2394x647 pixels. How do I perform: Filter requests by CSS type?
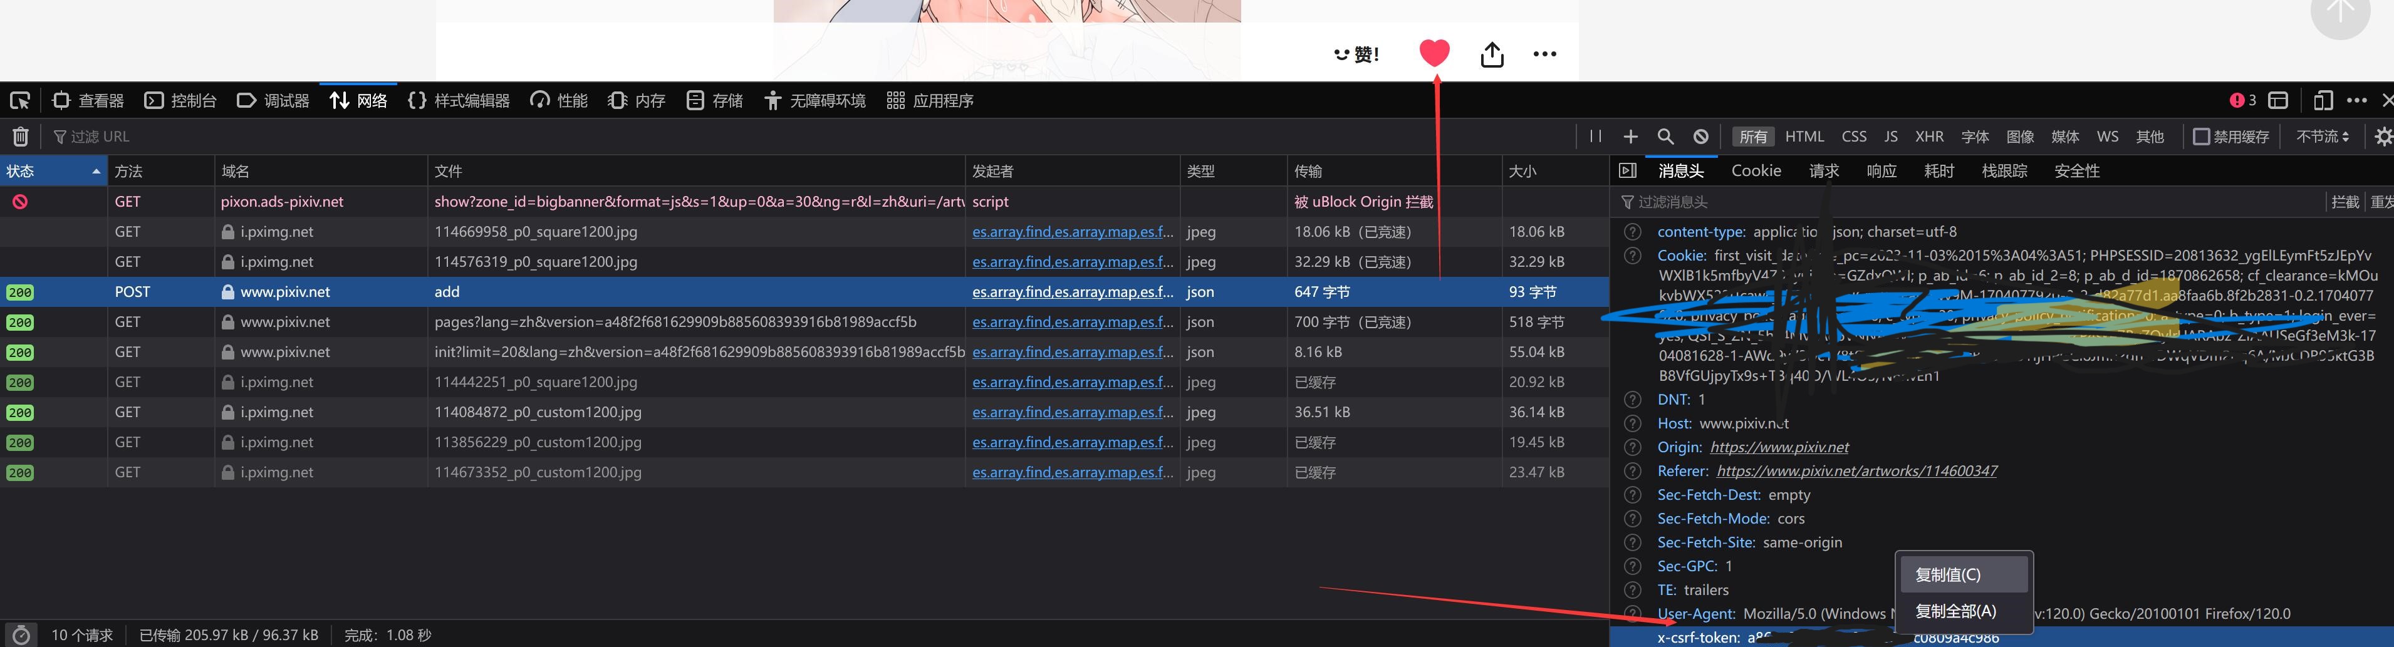(1854, 137)
